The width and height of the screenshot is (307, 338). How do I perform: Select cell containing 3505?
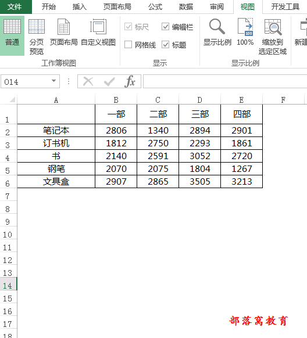click(x=200, y=182)
